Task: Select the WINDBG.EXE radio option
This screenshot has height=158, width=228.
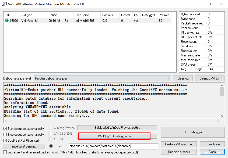Action: [51, 134]
